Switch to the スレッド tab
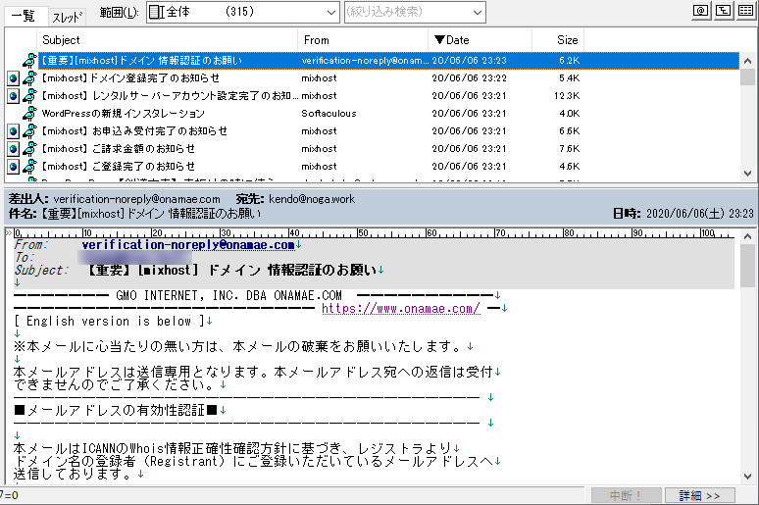 pyautogui.click(x=67, y=16)
